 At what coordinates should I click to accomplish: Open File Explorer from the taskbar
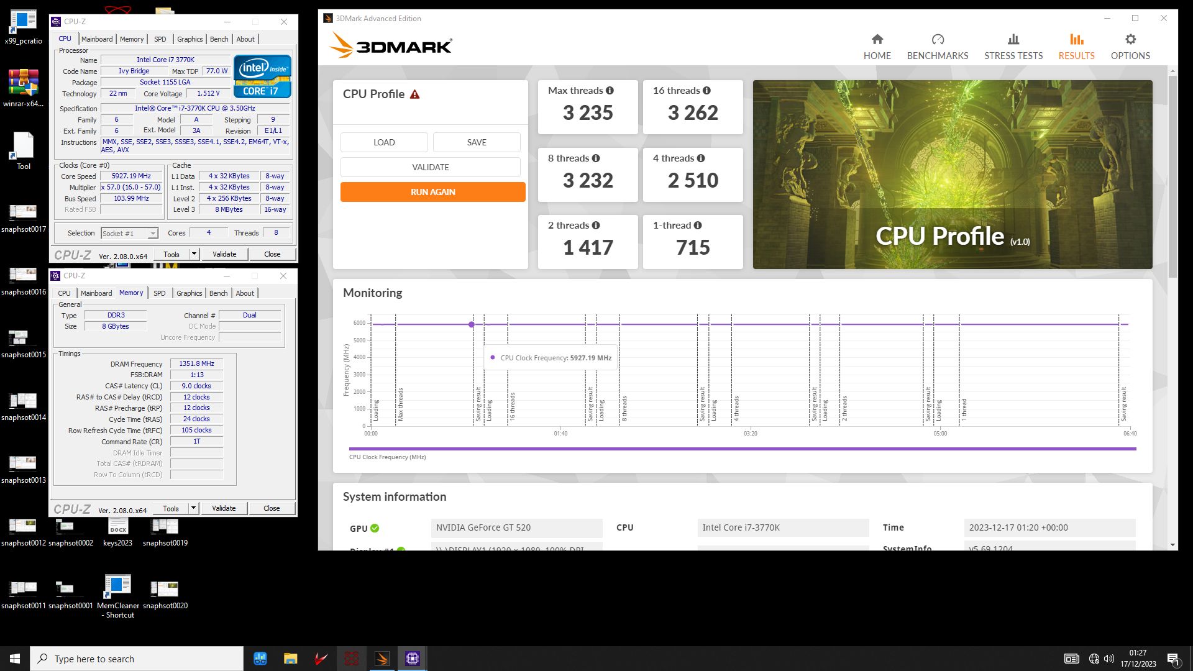coord(290,659)
